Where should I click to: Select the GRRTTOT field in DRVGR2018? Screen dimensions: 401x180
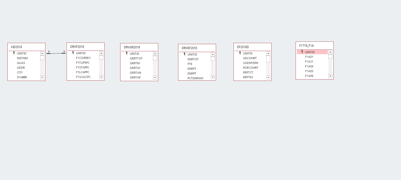click(x=137, y=58)
